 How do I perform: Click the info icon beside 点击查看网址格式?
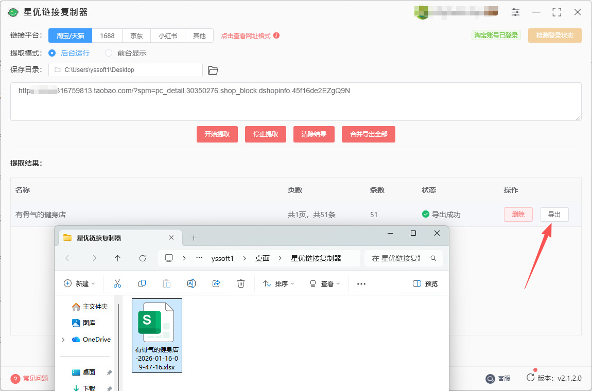click(x=276, y=35)
